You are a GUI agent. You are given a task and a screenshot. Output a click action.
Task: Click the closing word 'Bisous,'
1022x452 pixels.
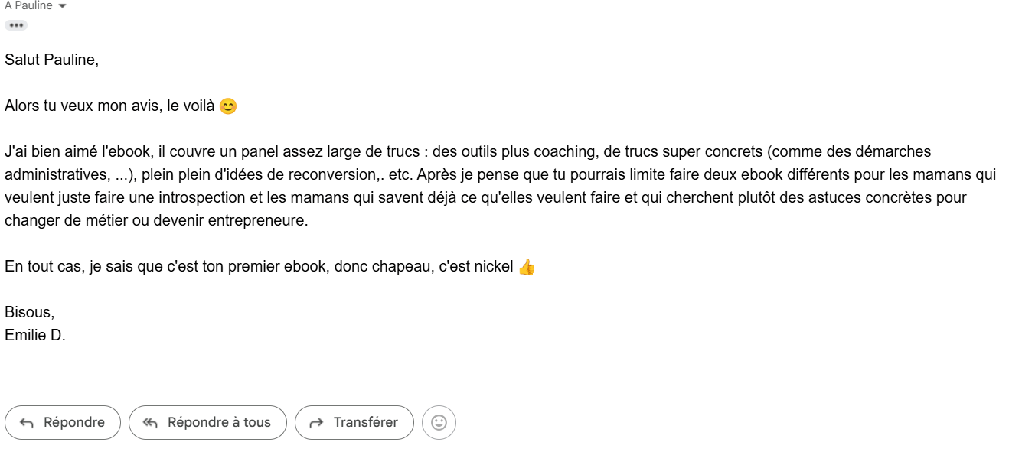click(x=29, y=312)
